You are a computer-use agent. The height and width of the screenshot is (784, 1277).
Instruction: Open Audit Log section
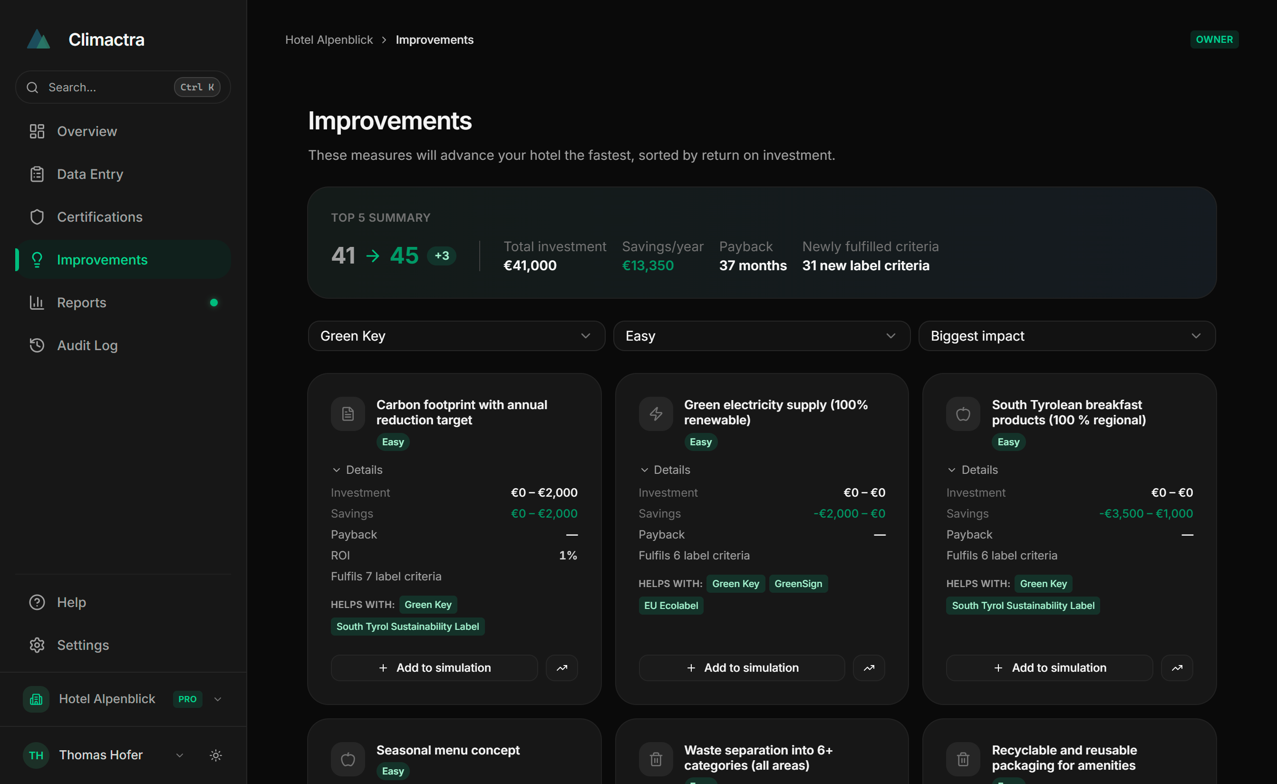pyautogui.click(x=123, y=345)
